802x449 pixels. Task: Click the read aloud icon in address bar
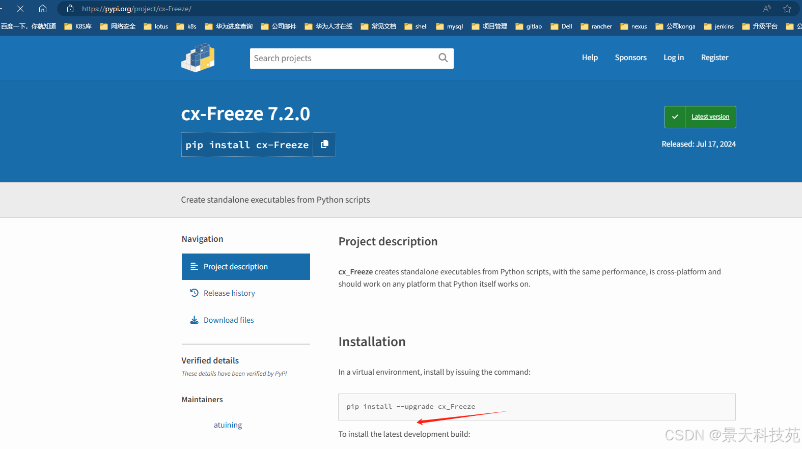point(767,9)
